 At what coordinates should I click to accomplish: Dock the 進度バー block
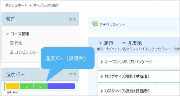tap(74, 75)
